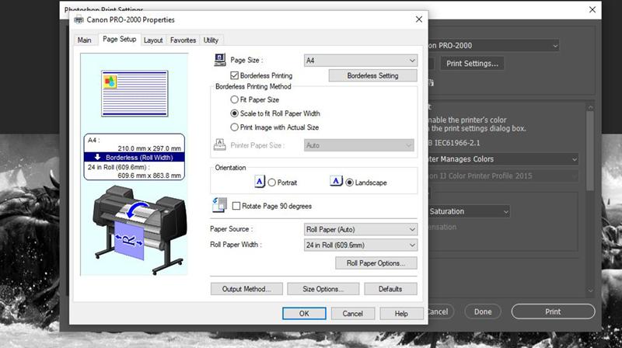Select Fit Paper Size radio button
This screenshot has height=348, width=622.
(x=235, y=99)
